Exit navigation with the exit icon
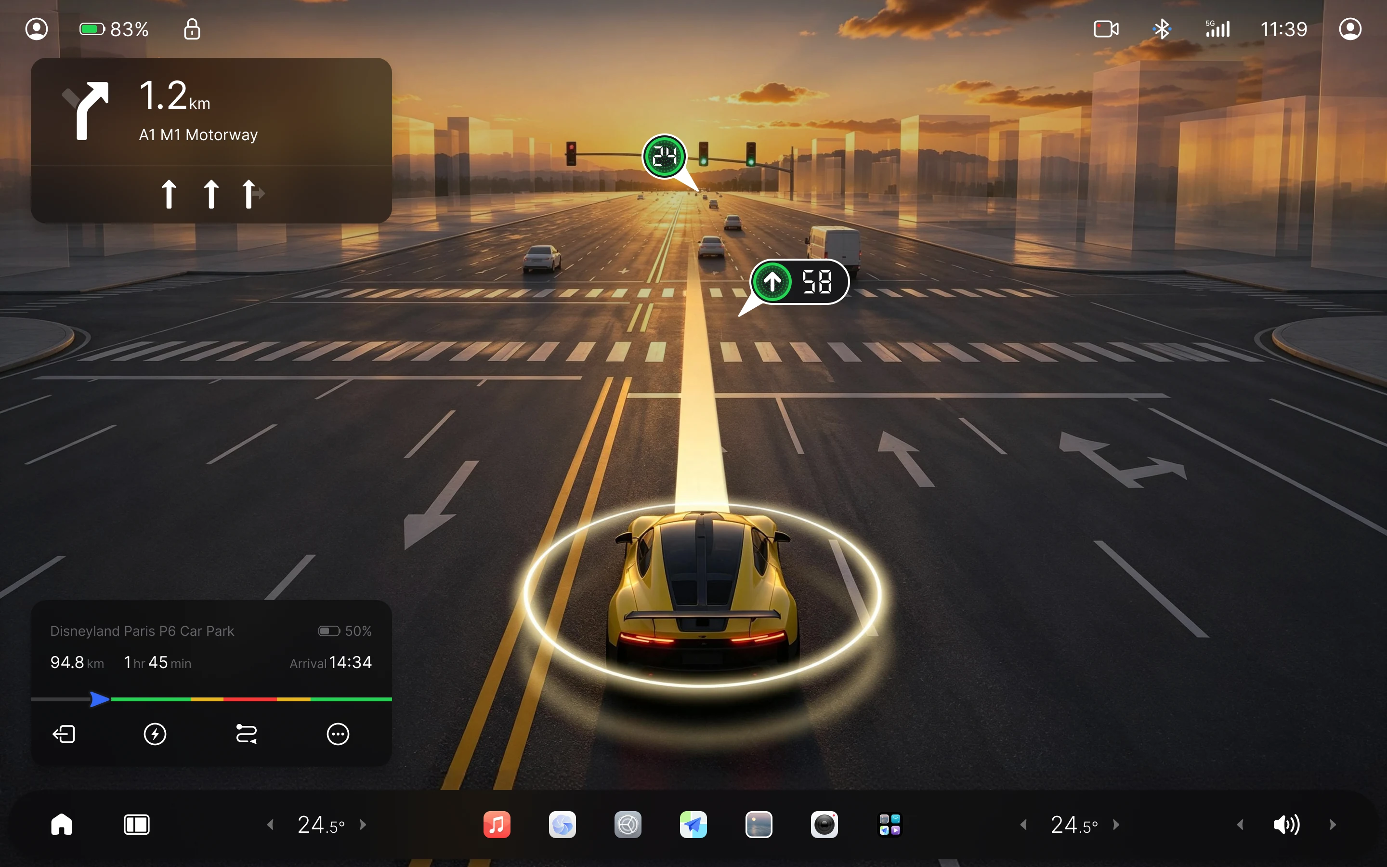Screen dimensions: 1387x867 coord(64,734)
